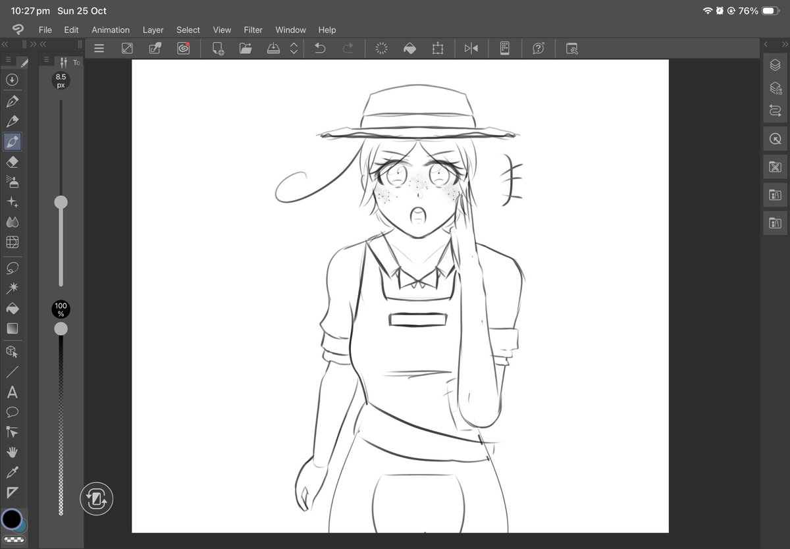The width and height of the screenshot is (790, 549).
Task: Click the Save icon in command bar
Action: click(274, 48)
